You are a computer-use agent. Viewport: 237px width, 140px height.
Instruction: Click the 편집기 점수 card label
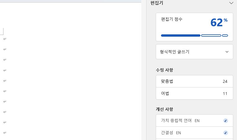(x=172, y=19)
